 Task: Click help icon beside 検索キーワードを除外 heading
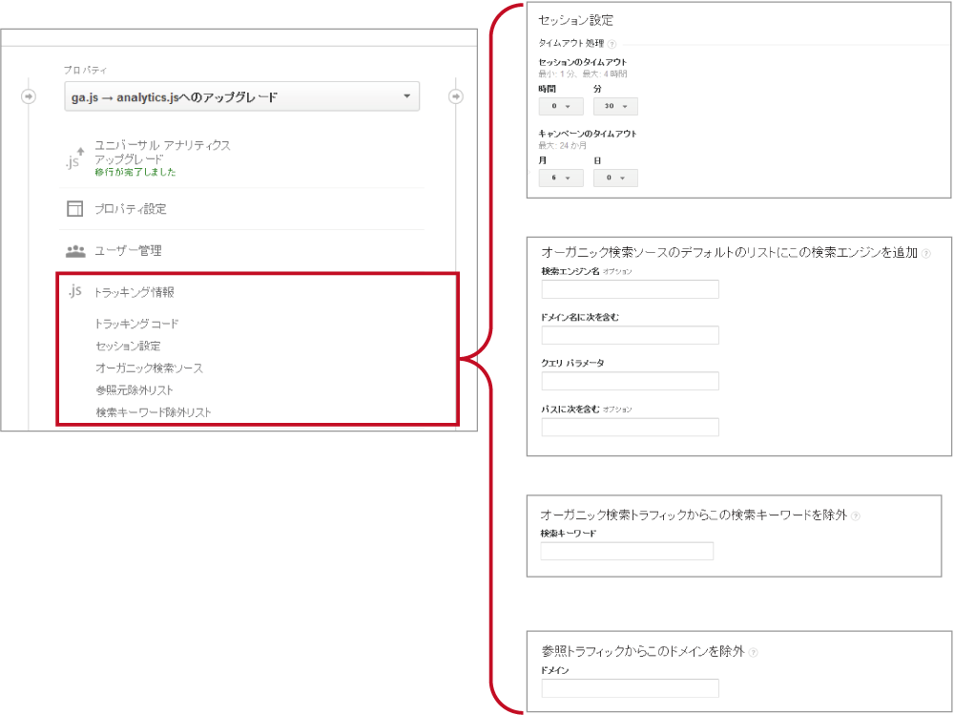[856, 515]
